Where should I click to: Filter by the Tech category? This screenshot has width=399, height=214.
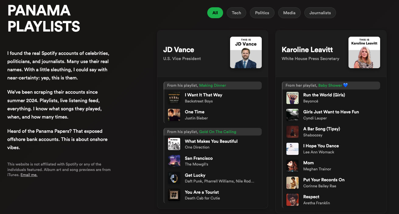[x=236, y=13]
